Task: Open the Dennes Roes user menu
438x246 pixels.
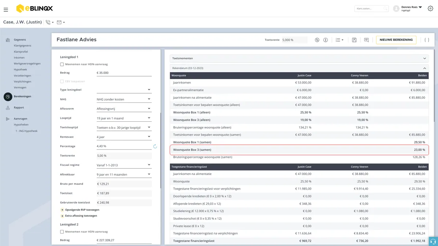Action: 411,8
